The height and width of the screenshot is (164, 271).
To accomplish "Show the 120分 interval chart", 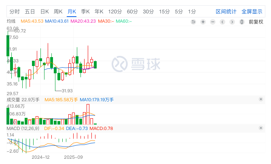I will [115, 12].
